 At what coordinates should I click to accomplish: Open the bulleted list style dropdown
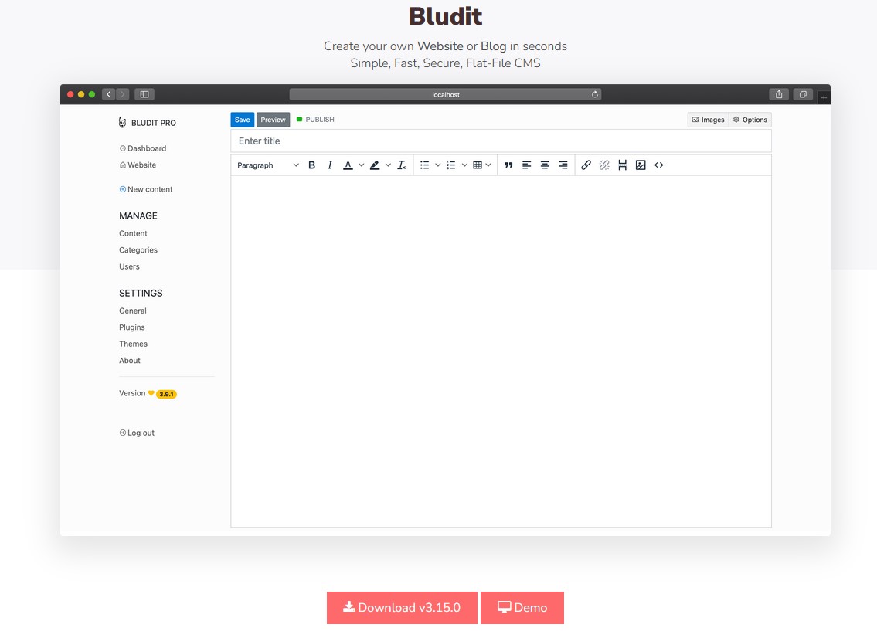[438, 165]
